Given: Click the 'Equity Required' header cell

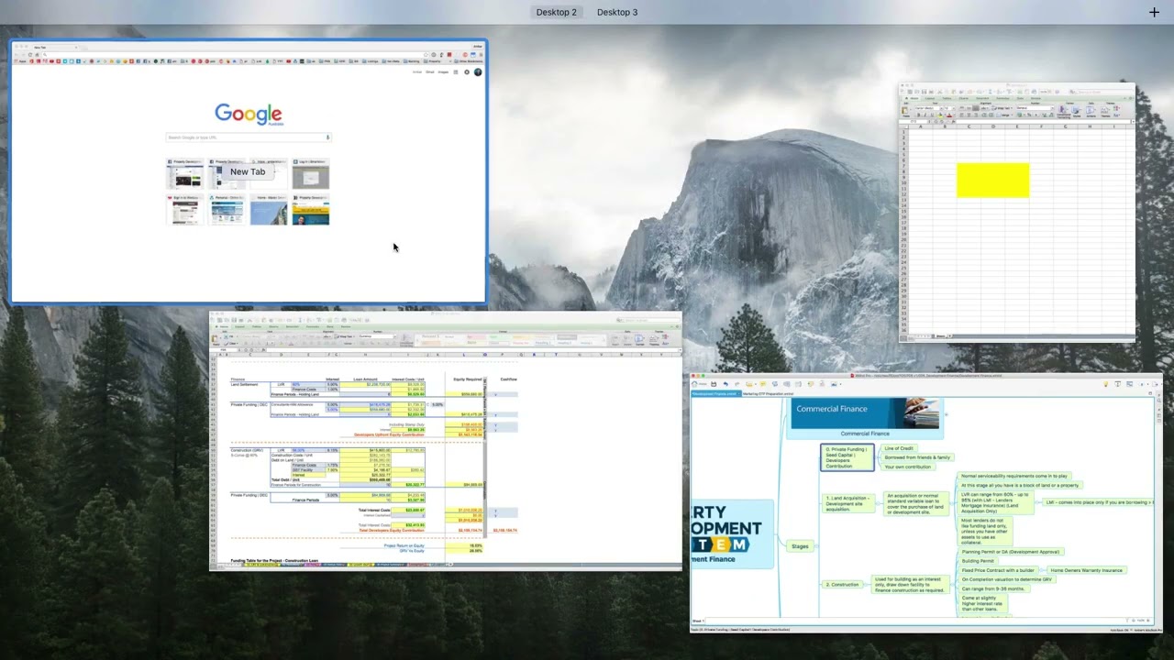Looking at the screenshot, I should pyautogui.click(x=468, y=379).
